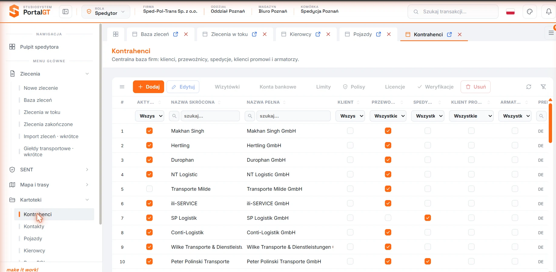Open Kontakty in sidebar

click(34, 226)
